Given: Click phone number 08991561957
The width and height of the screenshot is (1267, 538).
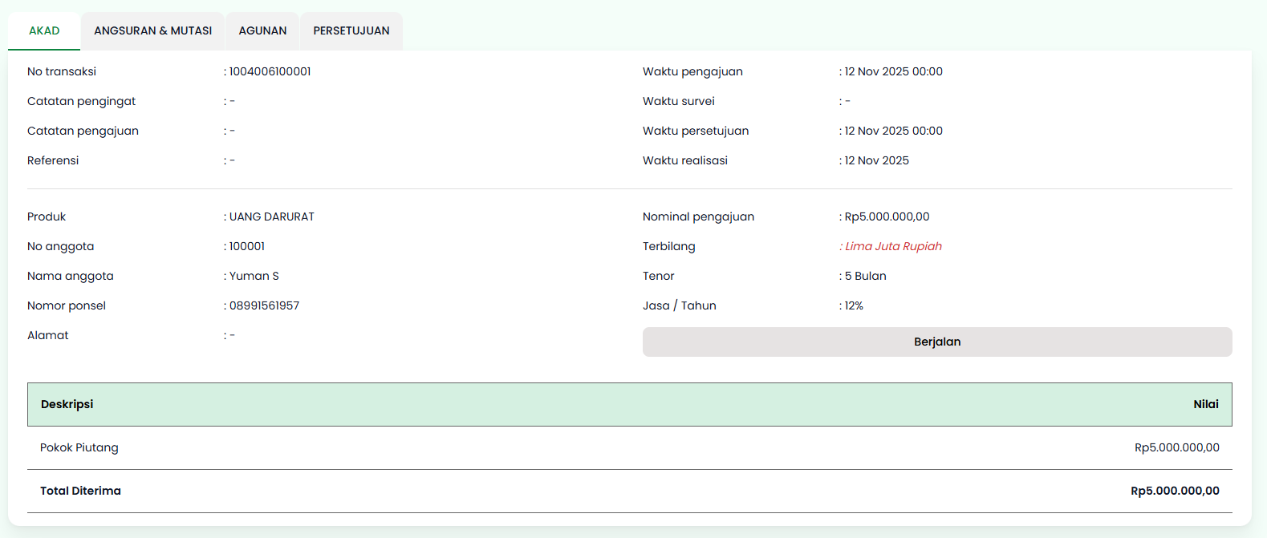Looking at the screenshot, I should pos(264,305).
